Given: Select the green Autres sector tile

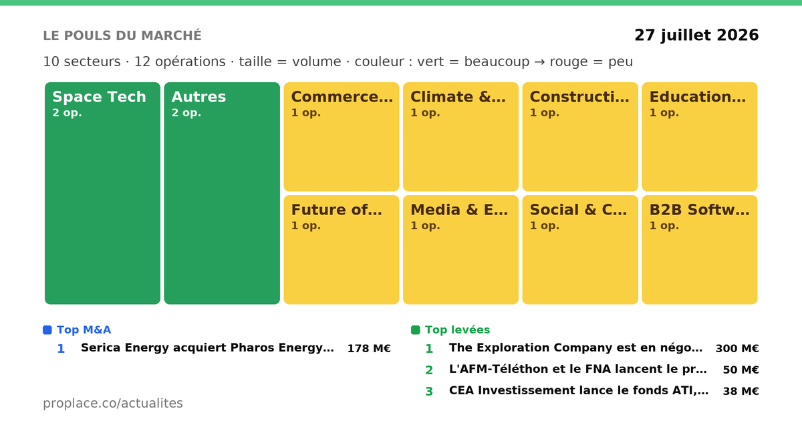Looking at the screenshot, I should pyautogui.click(x=222, y=193).
